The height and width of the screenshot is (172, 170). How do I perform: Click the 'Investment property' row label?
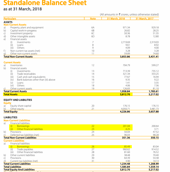click(21, 33)
